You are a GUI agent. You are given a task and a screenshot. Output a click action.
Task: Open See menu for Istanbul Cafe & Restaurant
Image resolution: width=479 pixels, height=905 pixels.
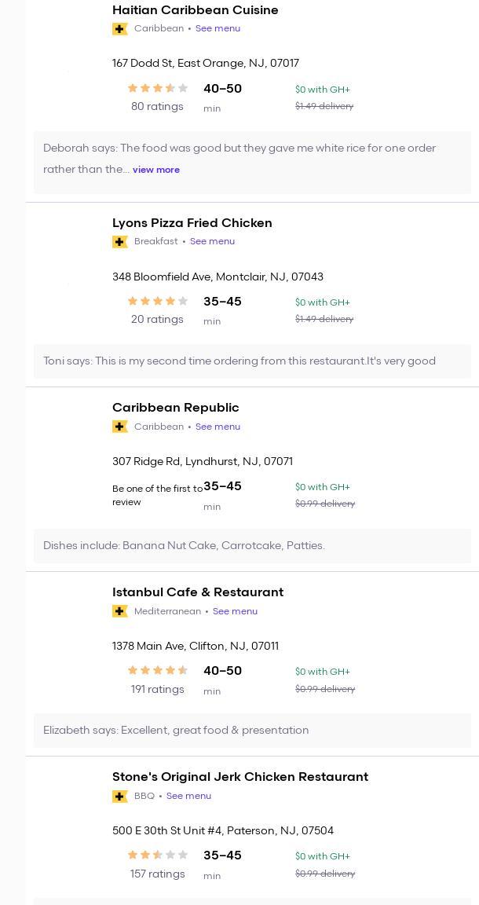point(235,611)
